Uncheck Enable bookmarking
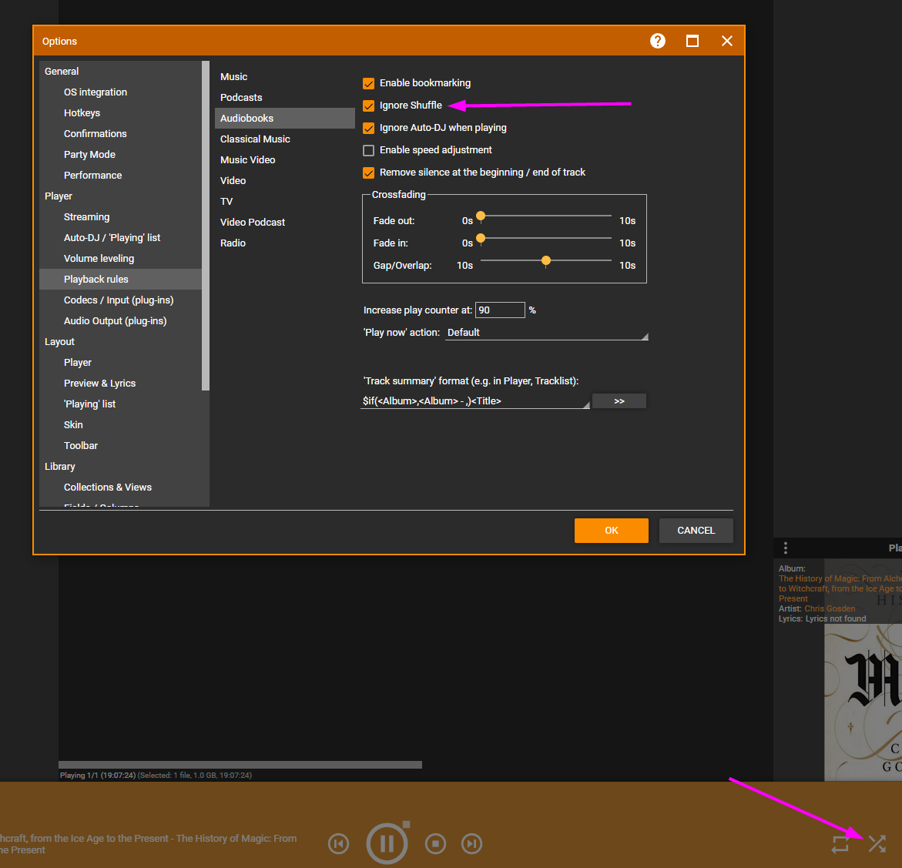 (x=369, y=83)
